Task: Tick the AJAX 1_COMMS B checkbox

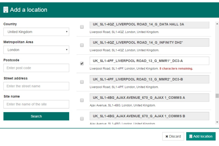Action: [82, 119]
